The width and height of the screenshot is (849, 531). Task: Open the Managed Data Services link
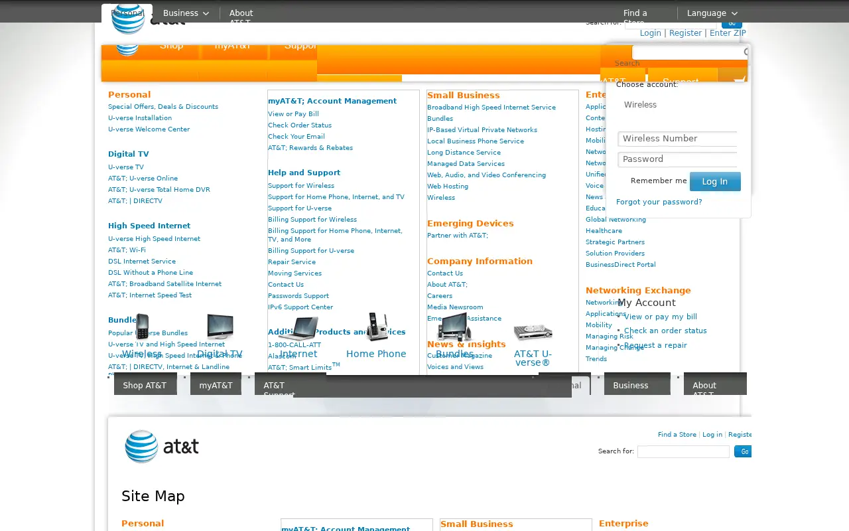[466, 164]
